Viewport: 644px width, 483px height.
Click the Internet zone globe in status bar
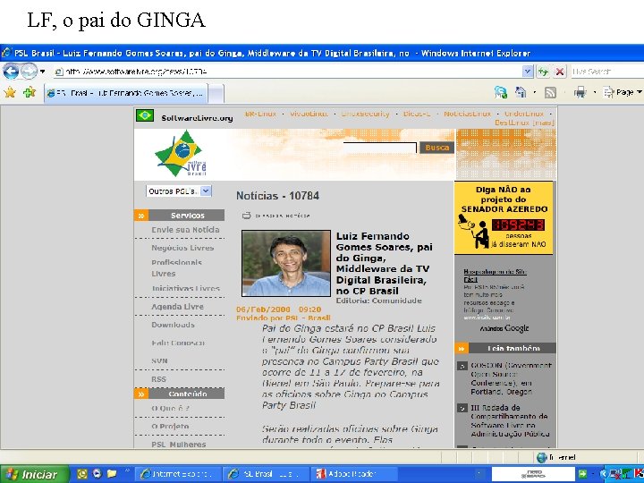click(542, 457)
